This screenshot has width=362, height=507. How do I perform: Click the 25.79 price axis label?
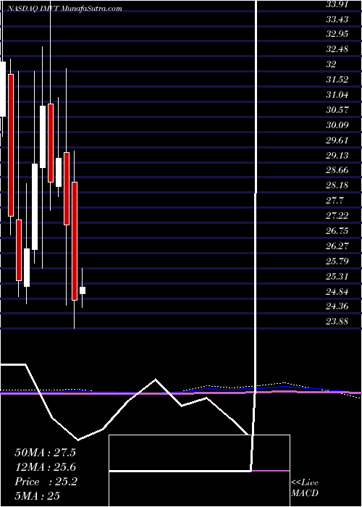[337, 261]
